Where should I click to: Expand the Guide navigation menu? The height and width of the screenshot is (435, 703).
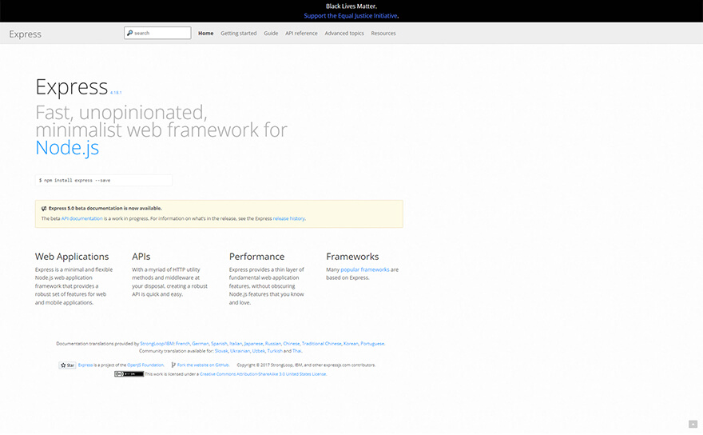pos(271,34)
